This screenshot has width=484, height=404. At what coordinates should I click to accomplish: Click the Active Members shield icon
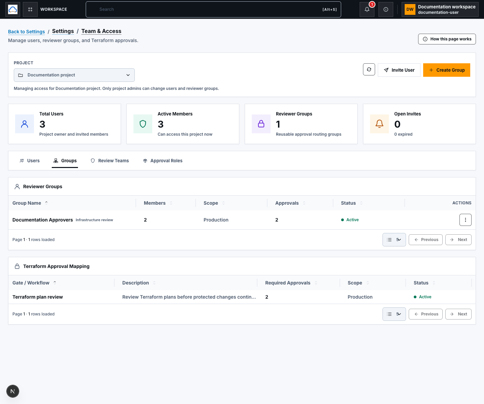[x=143, y=124]
